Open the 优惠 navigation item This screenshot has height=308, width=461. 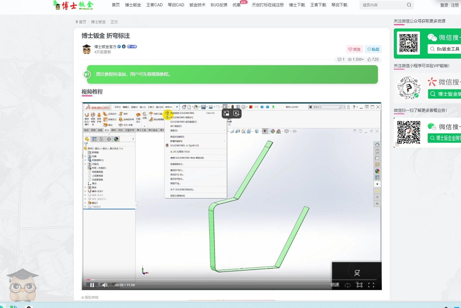point(237,5)
